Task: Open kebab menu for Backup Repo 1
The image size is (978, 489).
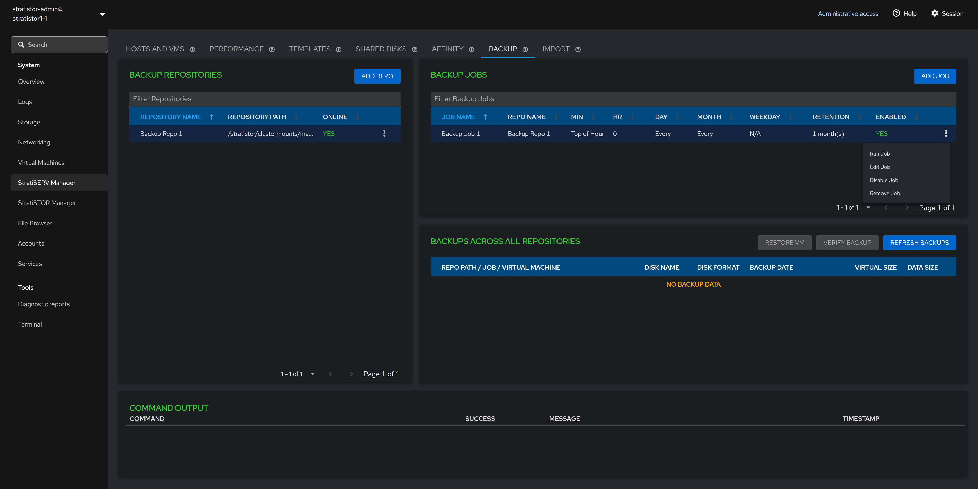Action: coord(384,133)
